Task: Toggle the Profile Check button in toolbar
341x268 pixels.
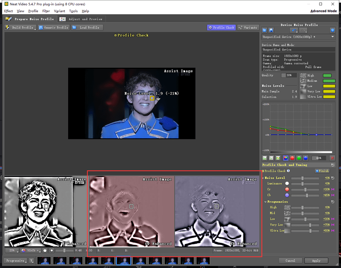Action: pyautogui.click(x=221, y=28)
